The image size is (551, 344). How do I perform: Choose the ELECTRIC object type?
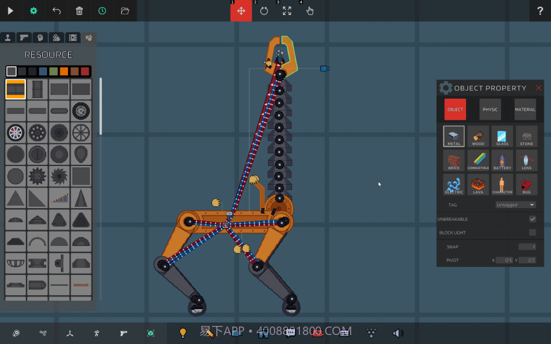click(453, 185)
